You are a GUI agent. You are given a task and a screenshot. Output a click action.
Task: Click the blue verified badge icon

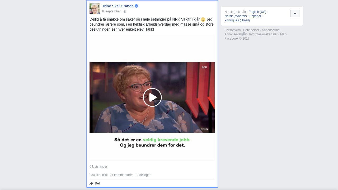tap(136, 6)
